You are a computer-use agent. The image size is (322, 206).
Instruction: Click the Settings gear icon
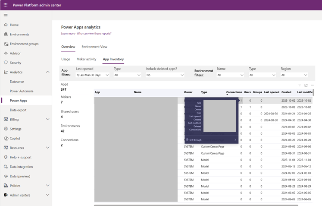6,129
